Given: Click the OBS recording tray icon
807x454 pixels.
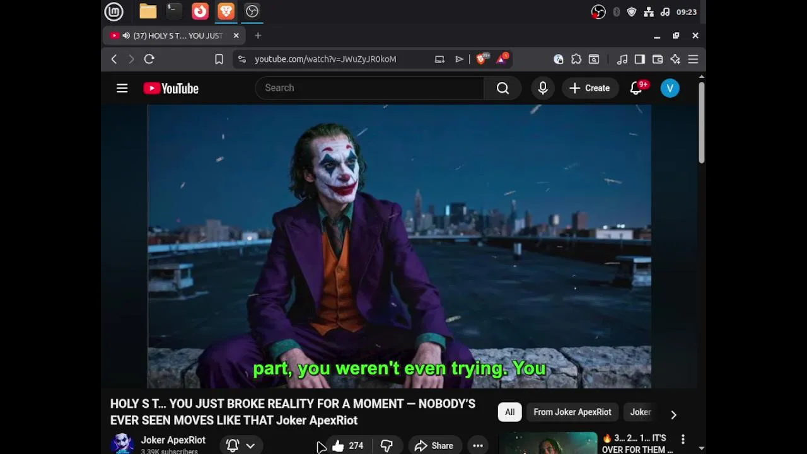Looking at the screenshot, I should coord(598,12).
